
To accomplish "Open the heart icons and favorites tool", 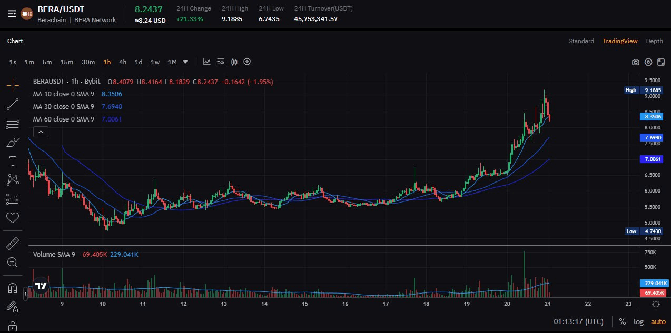I will (x=13, y=217).
